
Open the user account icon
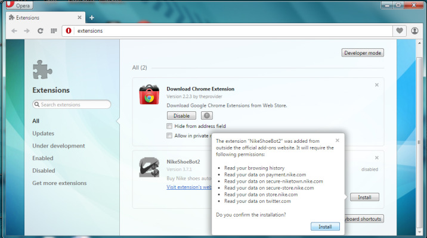click(x=415, y=30)
